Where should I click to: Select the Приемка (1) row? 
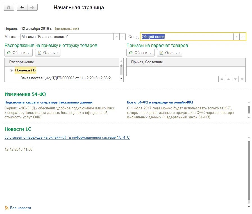(x=25, y=70)
